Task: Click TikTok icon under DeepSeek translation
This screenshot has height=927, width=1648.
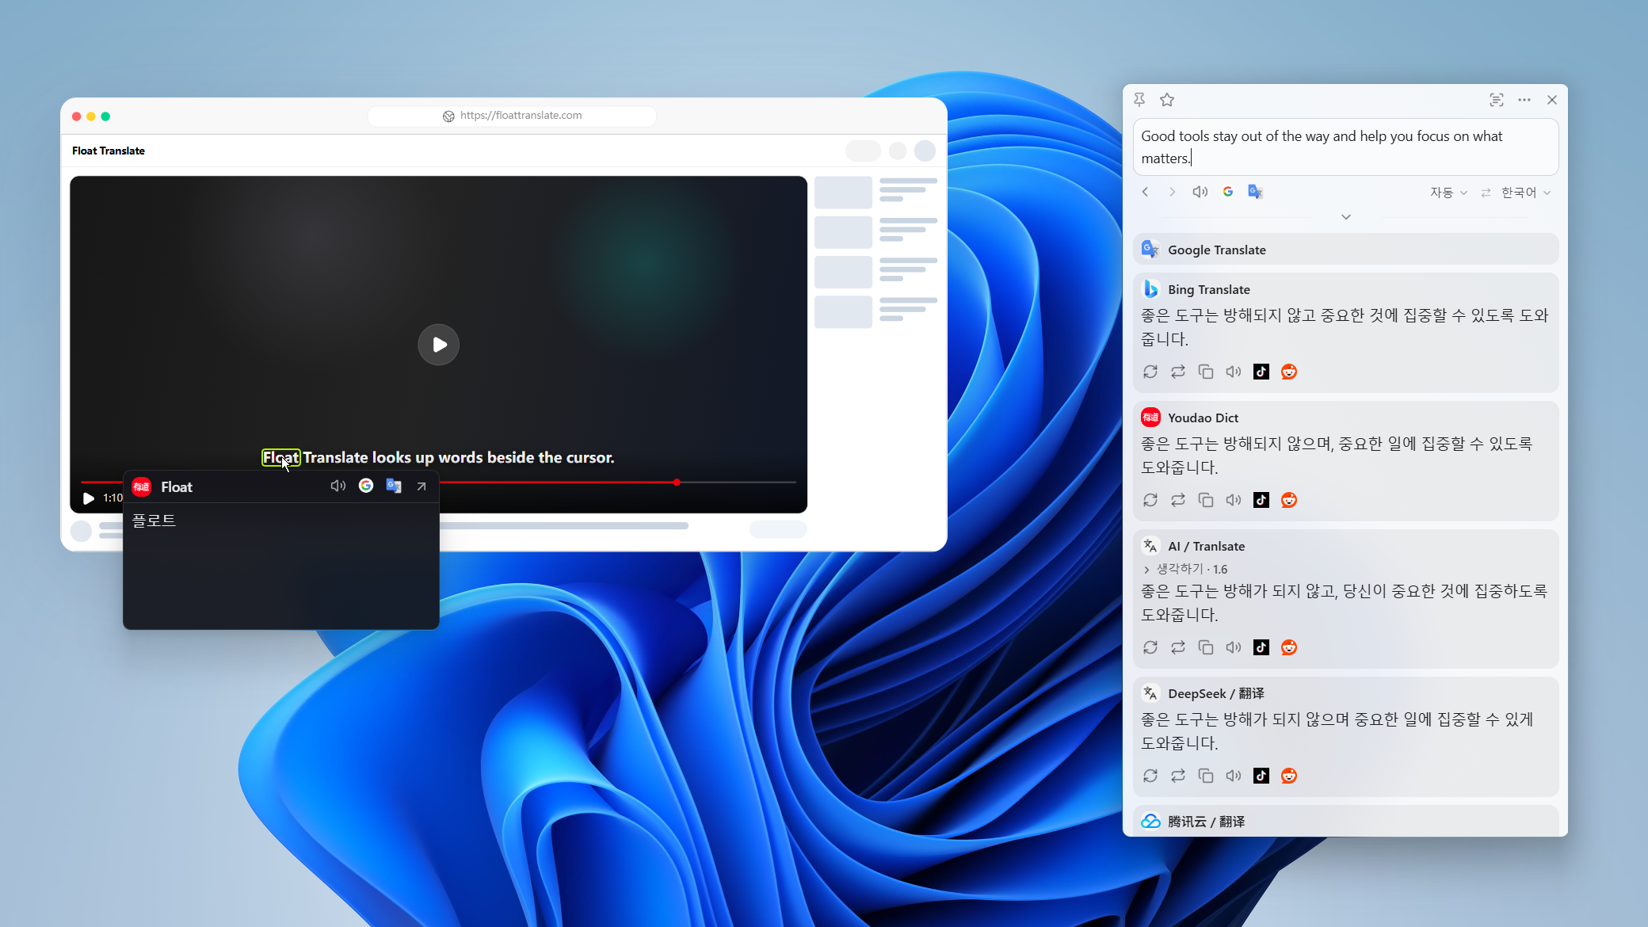Action: click(1261, 776)
